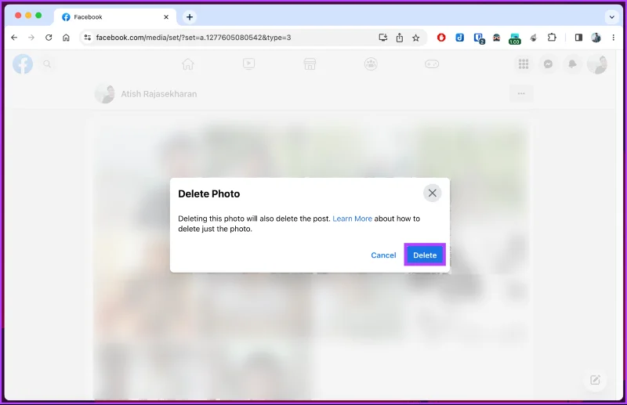Open the red Opera-style extension icon
The height and width of the screenshot is (405, 627).
(x=441, y=38)
